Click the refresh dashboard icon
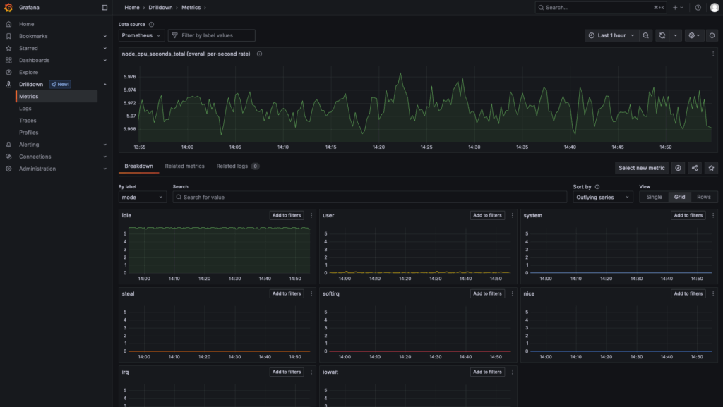 [662, 35]
